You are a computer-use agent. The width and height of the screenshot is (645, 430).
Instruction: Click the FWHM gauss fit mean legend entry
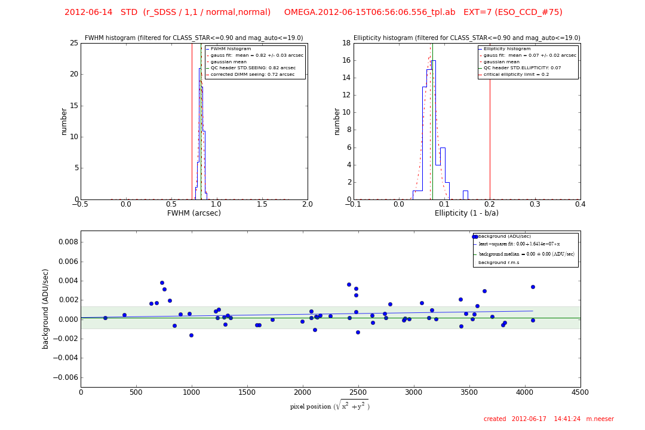257,56
